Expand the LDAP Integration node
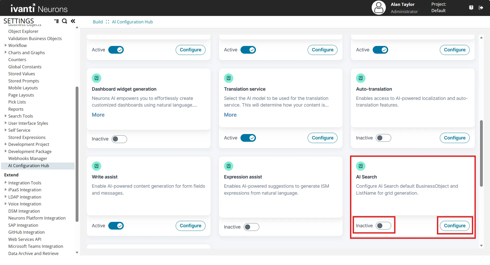The width and height of the screenshot is (490, 265). tap(6, 197)
